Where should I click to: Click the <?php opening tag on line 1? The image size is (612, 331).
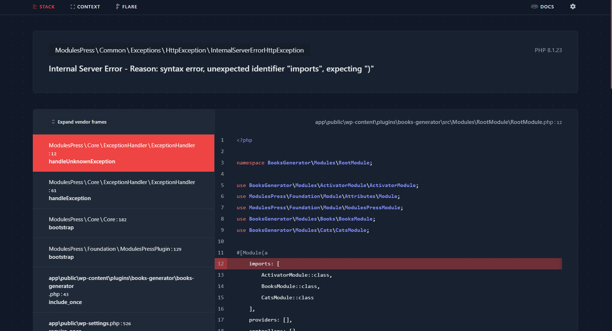(244, 140)
